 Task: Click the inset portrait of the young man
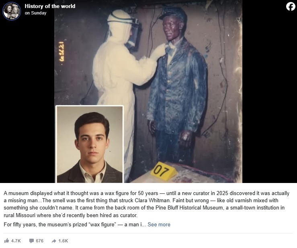click(90, 144)
